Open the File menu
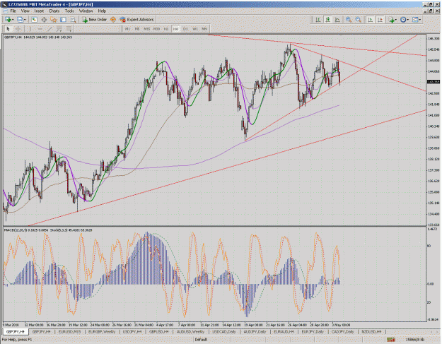Viewport: 442px width, 344px height. click(13, 11)
